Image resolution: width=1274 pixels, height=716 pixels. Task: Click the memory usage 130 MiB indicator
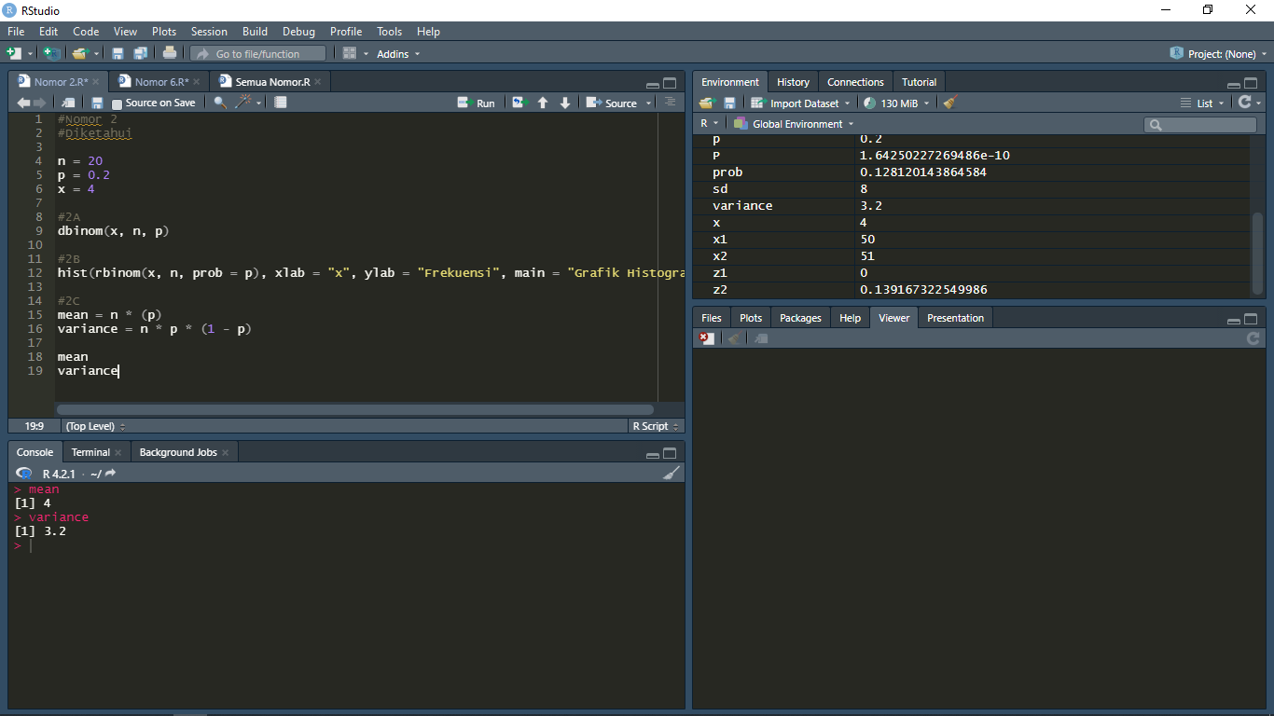click(893, 103)
